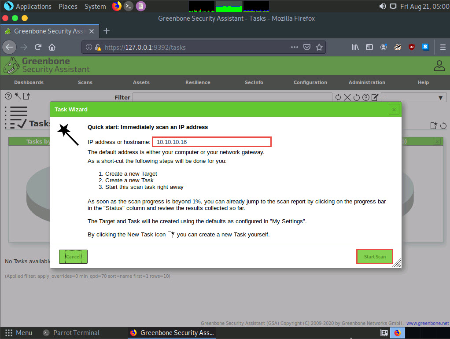Remove the filter with the X icon
Screen dimensions: 450x339
tap(347, 97)
